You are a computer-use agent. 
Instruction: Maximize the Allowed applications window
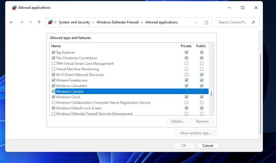pos(243,8)
